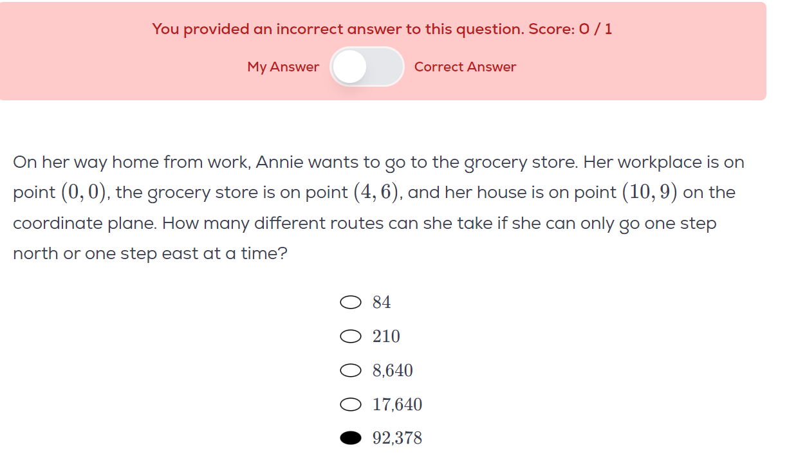Click the "You provided an incorrect answer" message
The image size is (787, 461).
click(338, 29)
